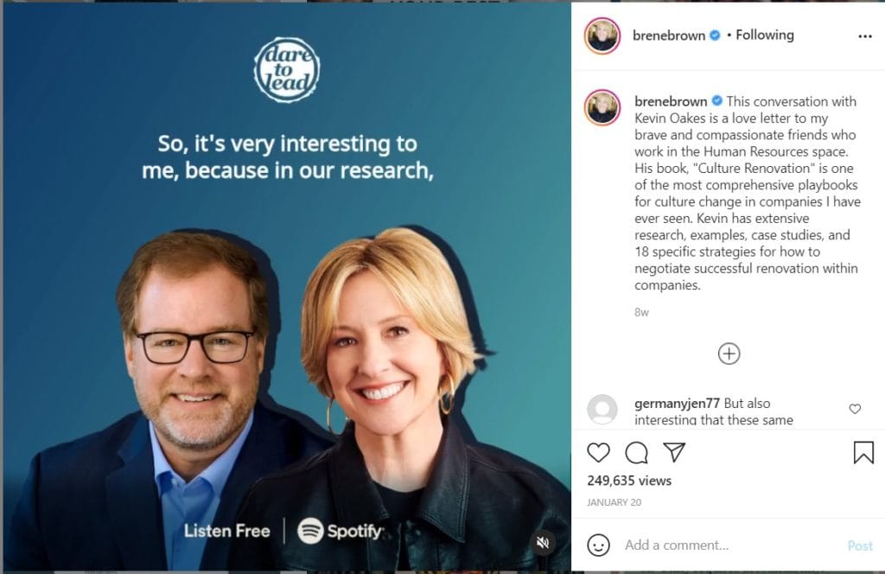Click the Add a comment field
The image size is (885, 574).
[726, 545]
